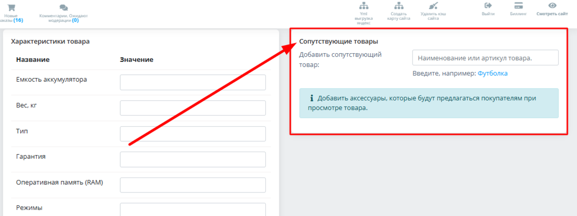This screenshot has height=216, width=577.
Task: Click the Смотреть сайт label
Action: [x=552, y=14]
